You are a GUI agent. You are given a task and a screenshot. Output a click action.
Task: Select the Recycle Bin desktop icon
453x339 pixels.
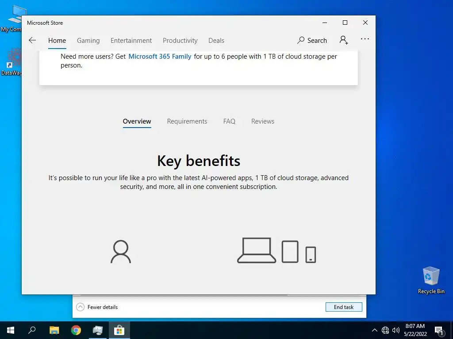(431, 280)
